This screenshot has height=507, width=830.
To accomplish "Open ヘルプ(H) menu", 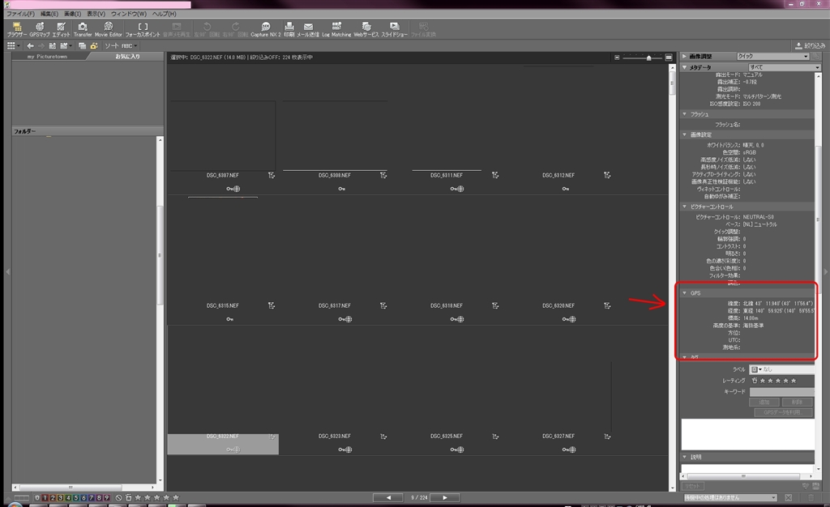I will [164, 14].
